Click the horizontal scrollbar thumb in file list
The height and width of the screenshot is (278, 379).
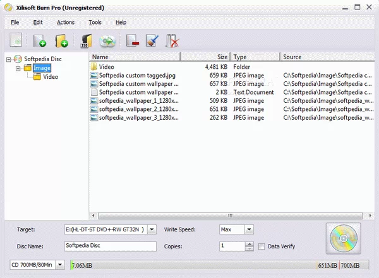[x=231, y=215]
